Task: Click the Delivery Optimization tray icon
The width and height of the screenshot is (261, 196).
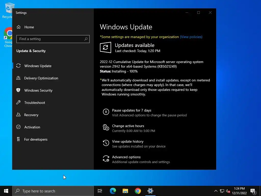Action: (18, 78)
